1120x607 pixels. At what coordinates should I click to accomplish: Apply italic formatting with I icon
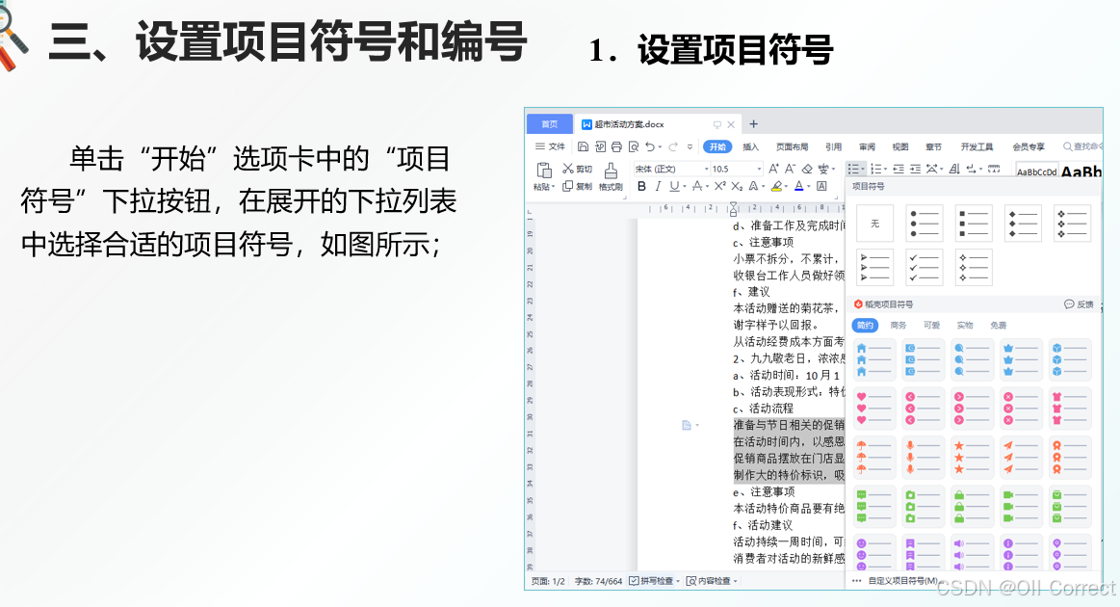click(658, 186)
